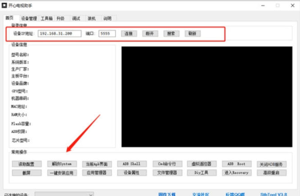The width and height of the screenshot is (300, 196).
Task: Open the 工具箱 tab
Action: click(46, 18)
